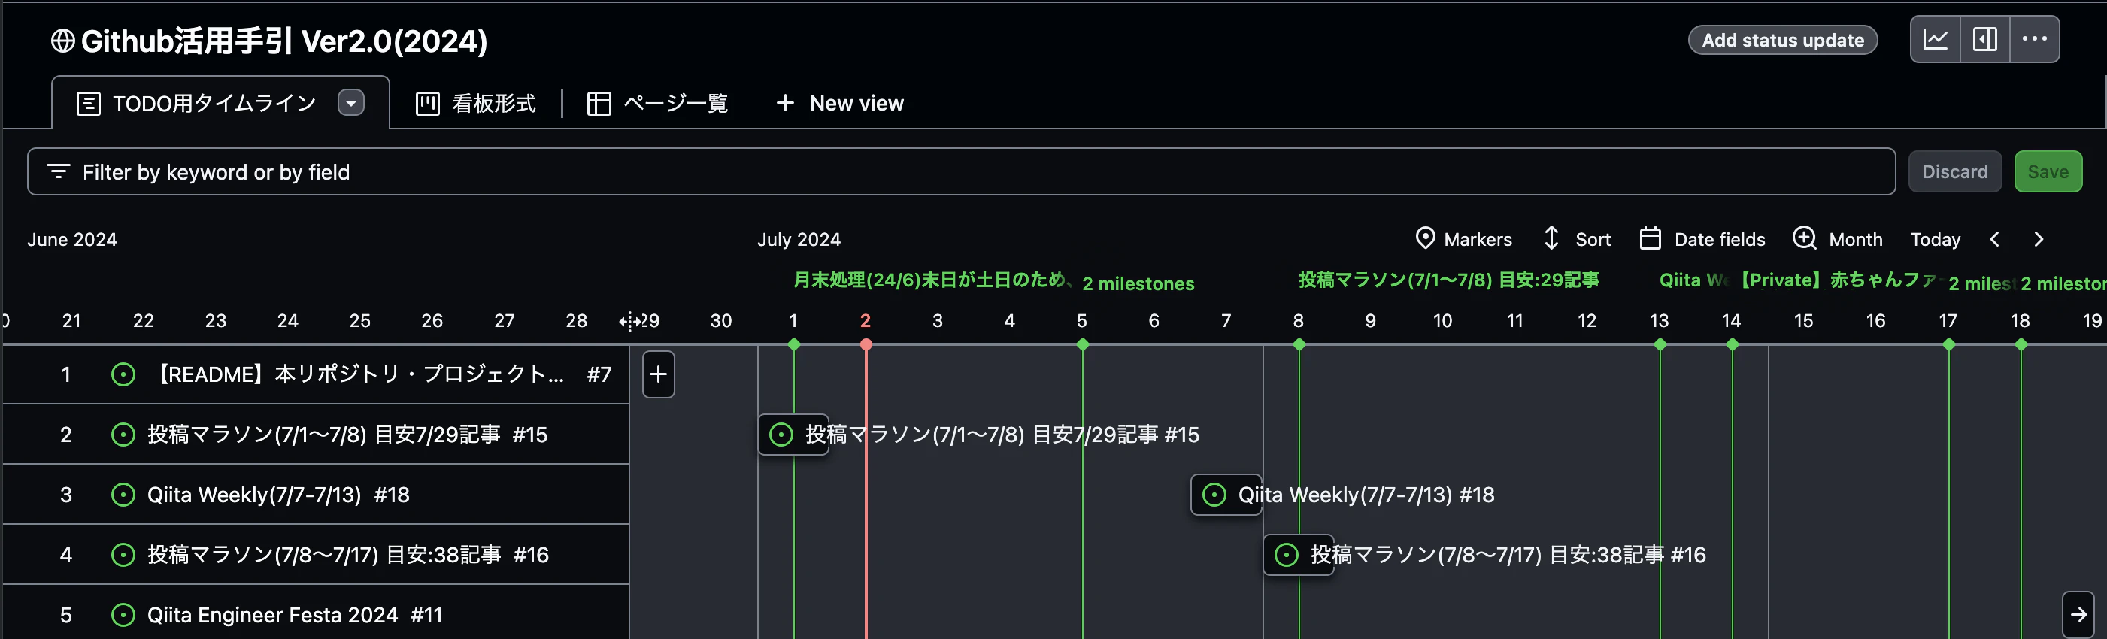Open the Insights chart icon

[1936, 39]
